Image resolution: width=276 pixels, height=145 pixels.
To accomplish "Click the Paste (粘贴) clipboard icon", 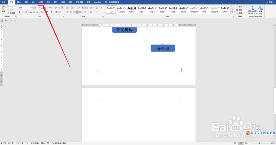I will [4, 8].
